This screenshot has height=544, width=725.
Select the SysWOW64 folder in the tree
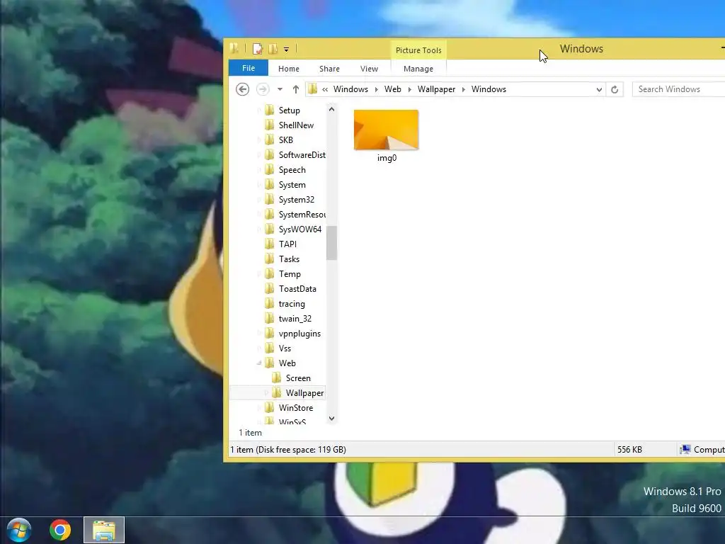pyautogui.click(x=299, y=229)
